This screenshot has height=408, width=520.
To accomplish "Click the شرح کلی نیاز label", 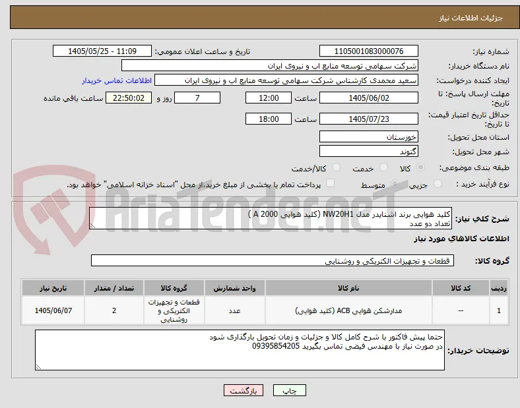I will pyautogui.click(x=482, y=219).
